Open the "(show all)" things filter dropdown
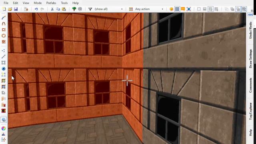Viewport: 256px width, 144px height. coord(108,9)
